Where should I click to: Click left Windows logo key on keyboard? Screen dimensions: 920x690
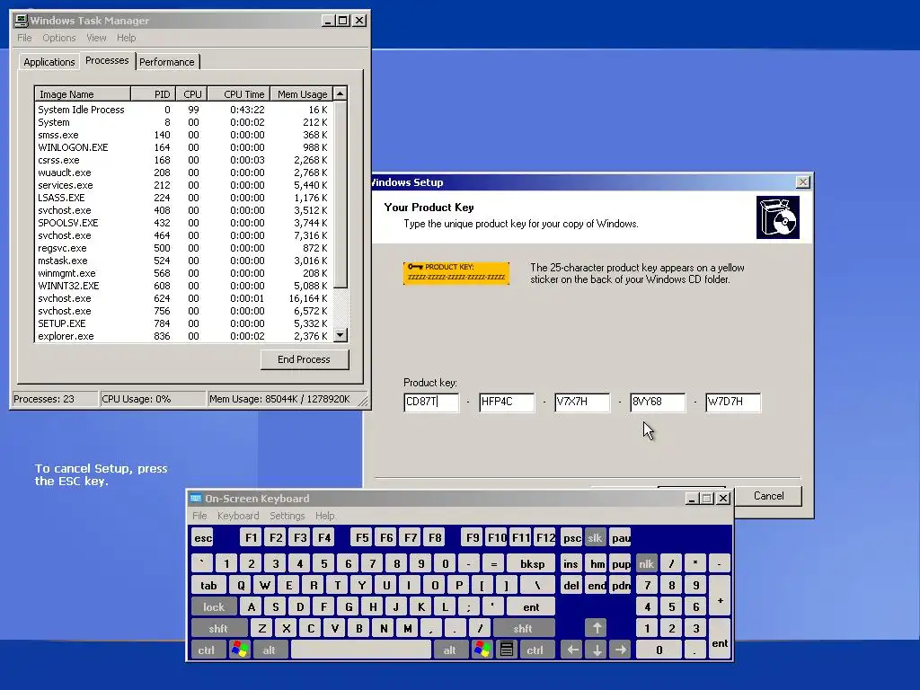(239, 650)
